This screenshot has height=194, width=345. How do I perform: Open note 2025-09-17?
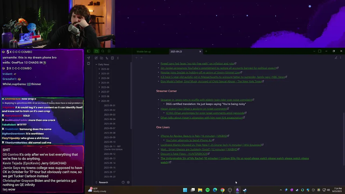pyautogui.click(x=110, y=172)
